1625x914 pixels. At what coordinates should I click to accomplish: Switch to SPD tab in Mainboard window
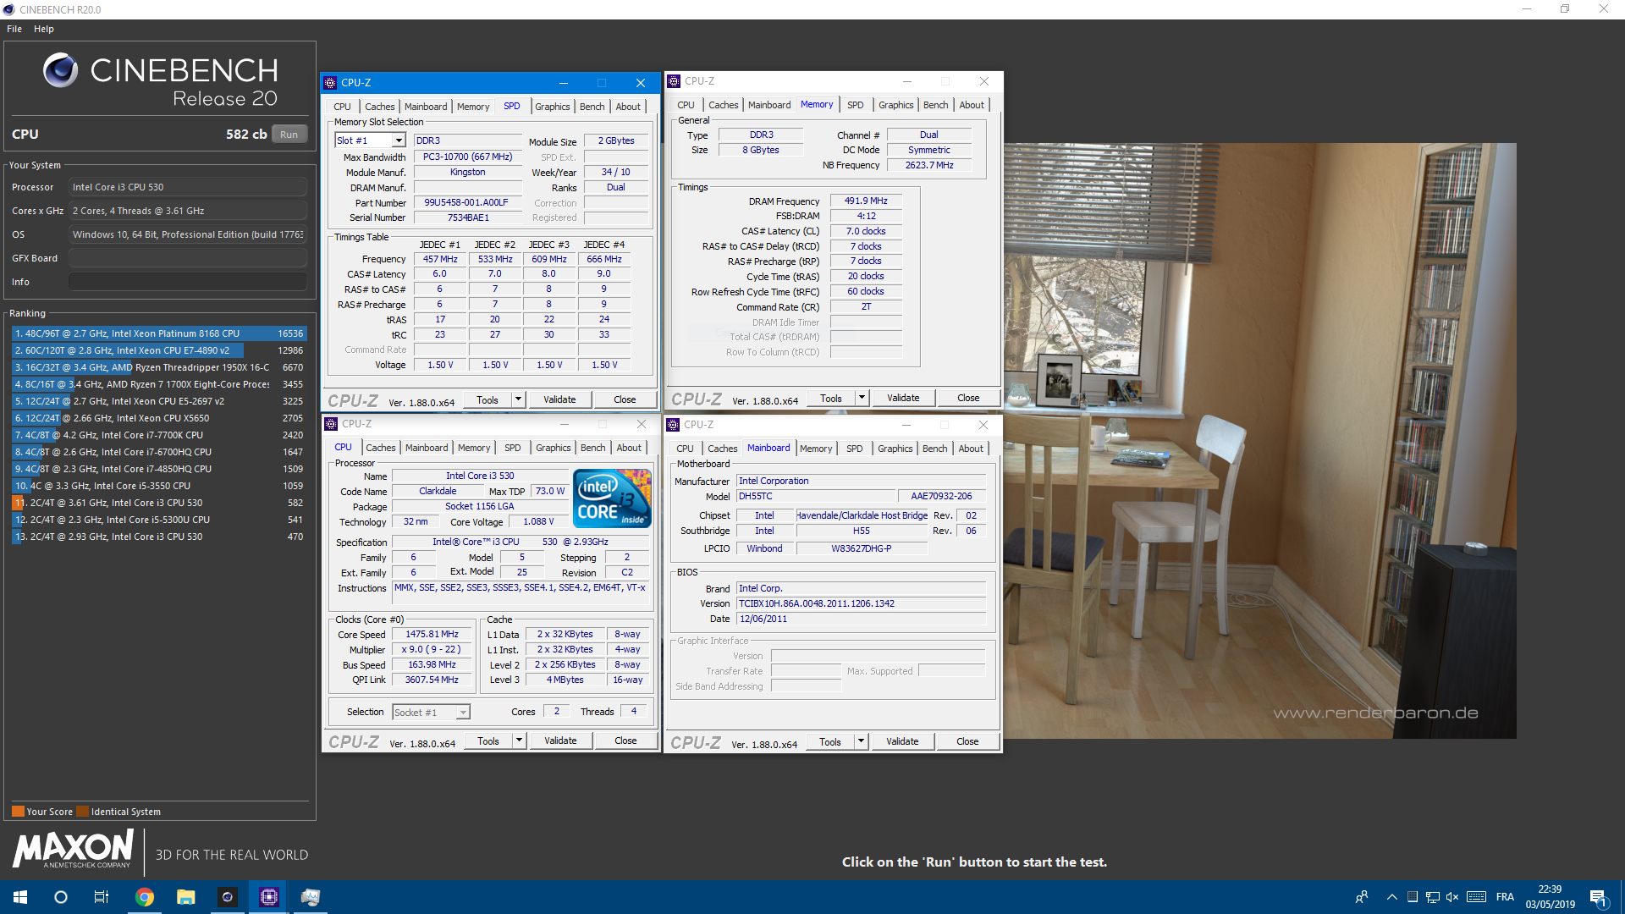(855, 449)
